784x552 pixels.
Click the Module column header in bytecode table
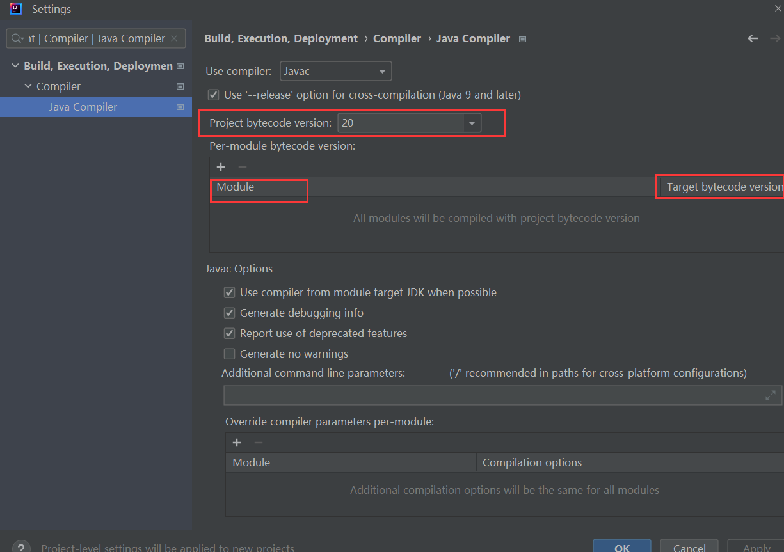point(434,187)
